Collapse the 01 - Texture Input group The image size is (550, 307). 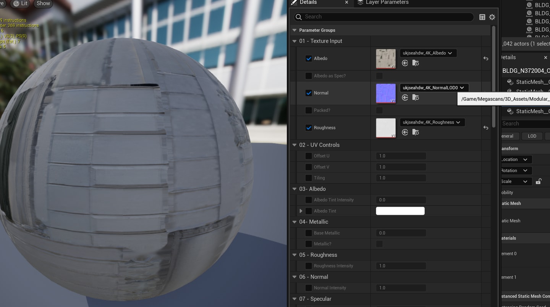(x=294, y=41)
